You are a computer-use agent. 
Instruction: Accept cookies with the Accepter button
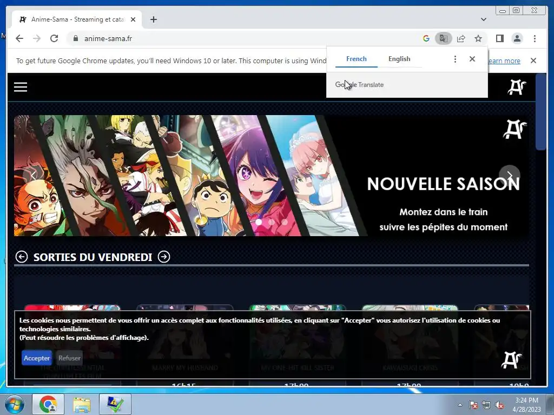coord(37,358)
